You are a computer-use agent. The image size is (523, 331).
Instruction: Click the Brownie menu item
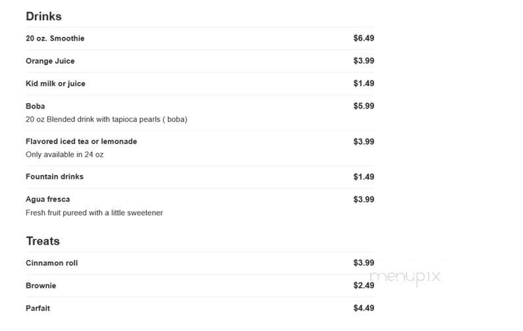click(x=41, y=286)
